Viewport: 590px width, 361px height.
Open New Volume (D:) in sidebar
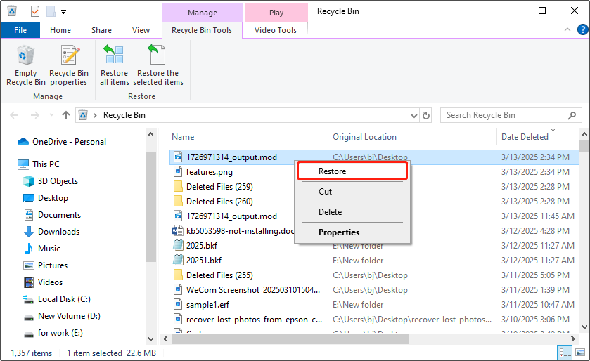69,316
